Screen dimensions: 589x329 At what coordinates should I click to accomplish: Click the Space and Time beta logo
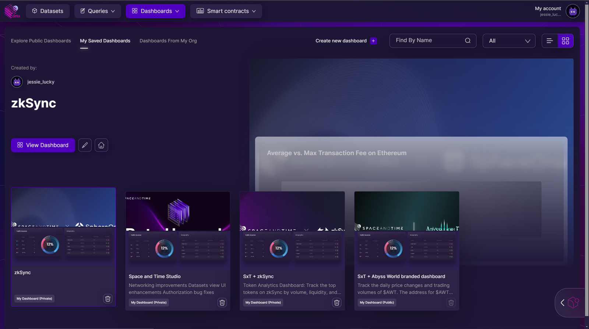point(12,11)
